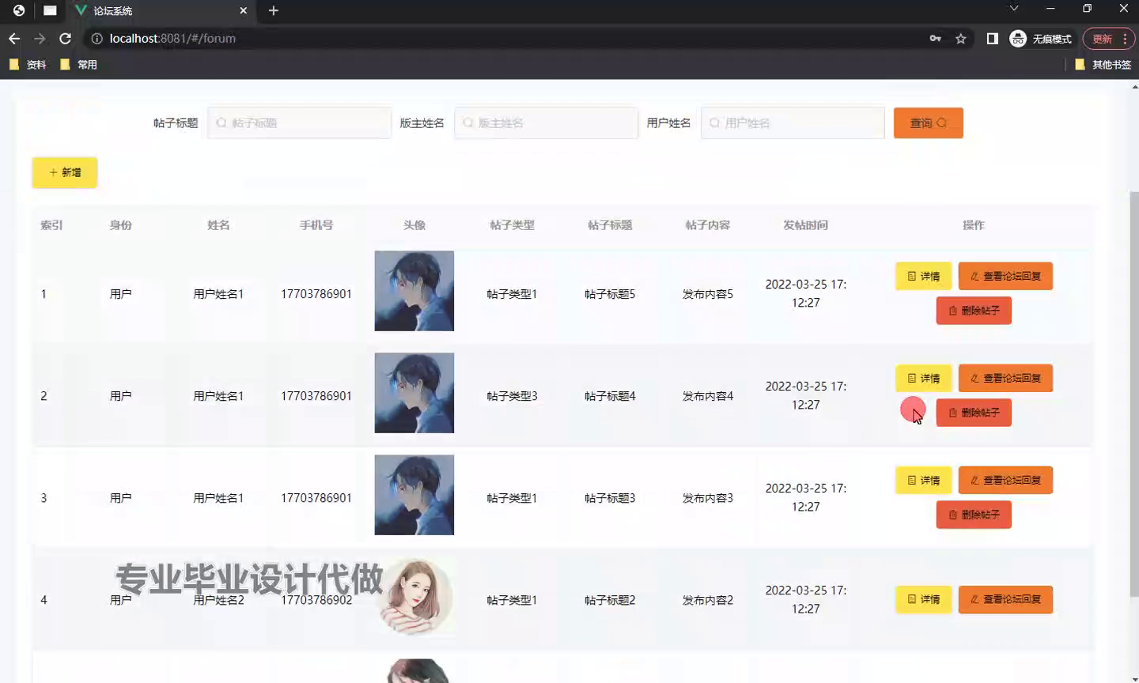Open 查看论坛回复 for 帖子标题2 row
The image size is (1139, 683).
[1005, 599]
